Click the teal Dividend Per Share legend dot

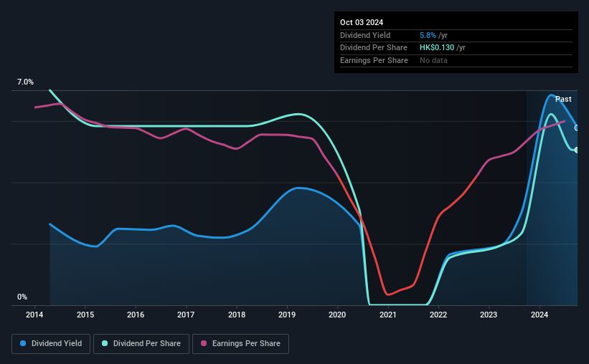pyautogui.click(x=105, y=343)
